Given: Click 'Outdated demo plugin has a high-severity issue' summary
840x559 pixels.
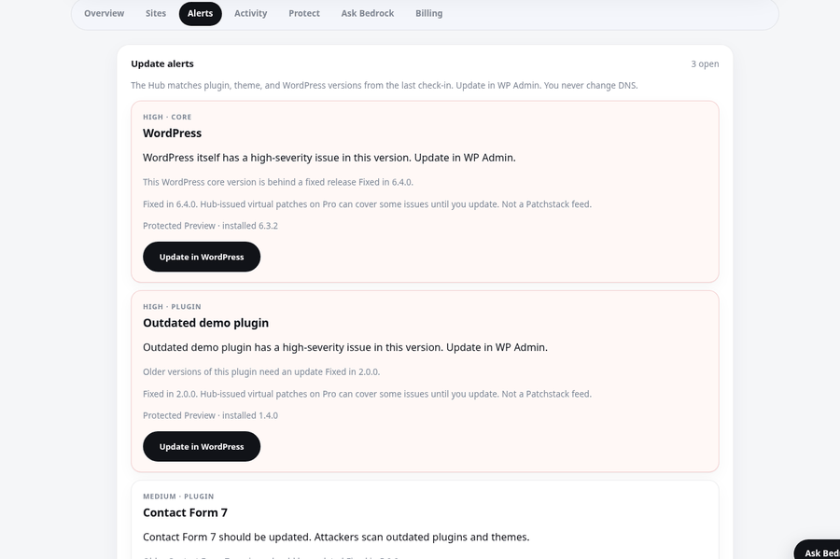Looking at the screenshot, I should (x=345, y=347).
